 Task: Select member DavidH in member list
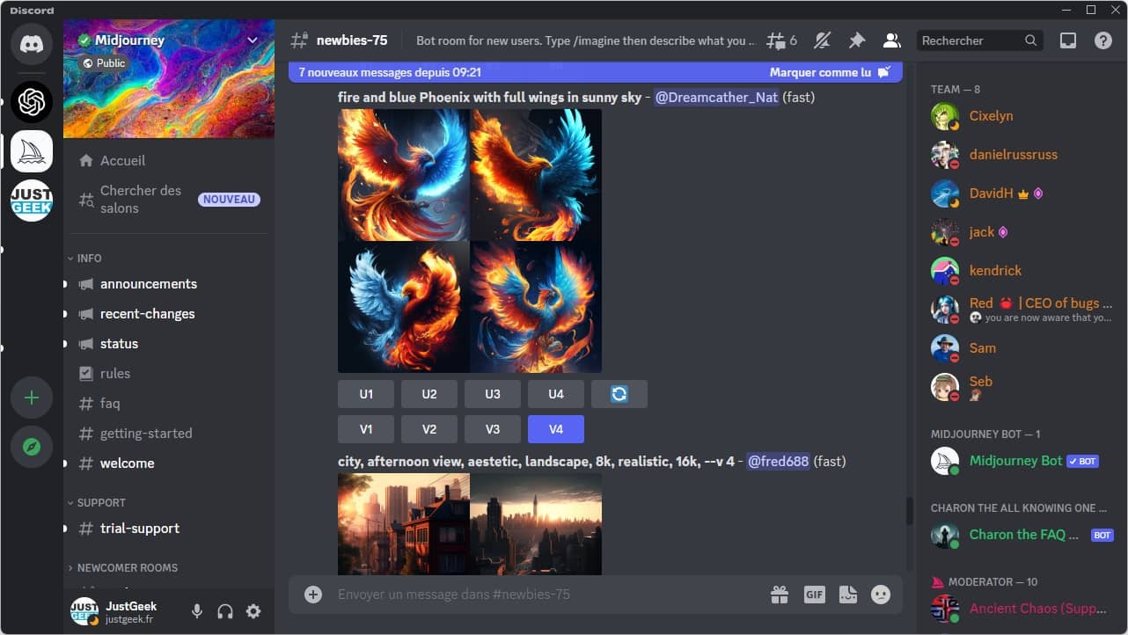(x=1022, y=193)
